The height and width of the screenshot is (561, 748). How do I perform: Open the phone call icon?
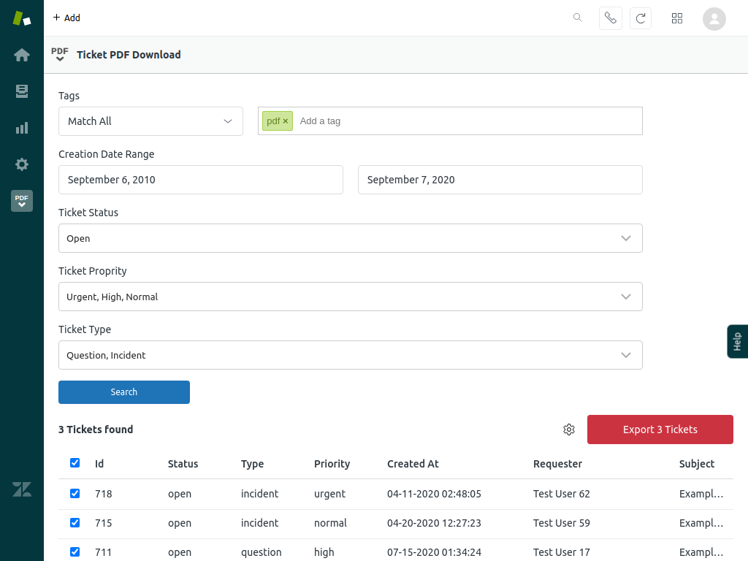[611, 18]
